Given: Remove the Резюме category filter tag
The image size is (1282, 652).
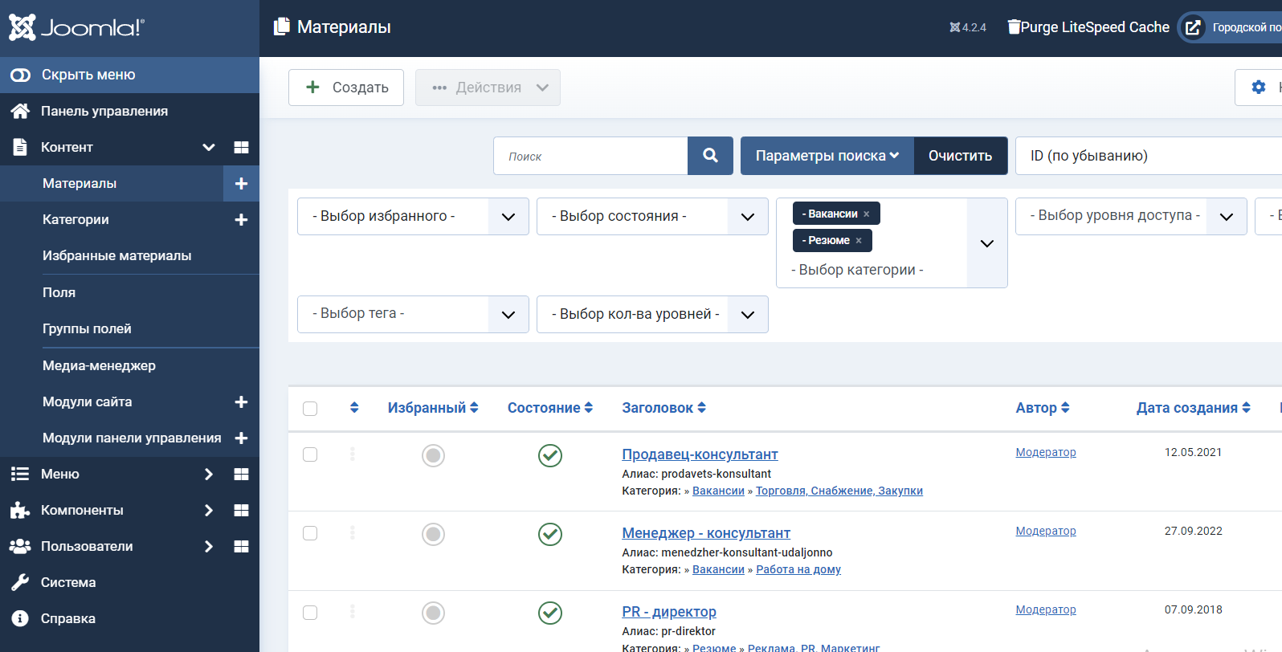Looking at the screenshot, I should click(859, 241).
